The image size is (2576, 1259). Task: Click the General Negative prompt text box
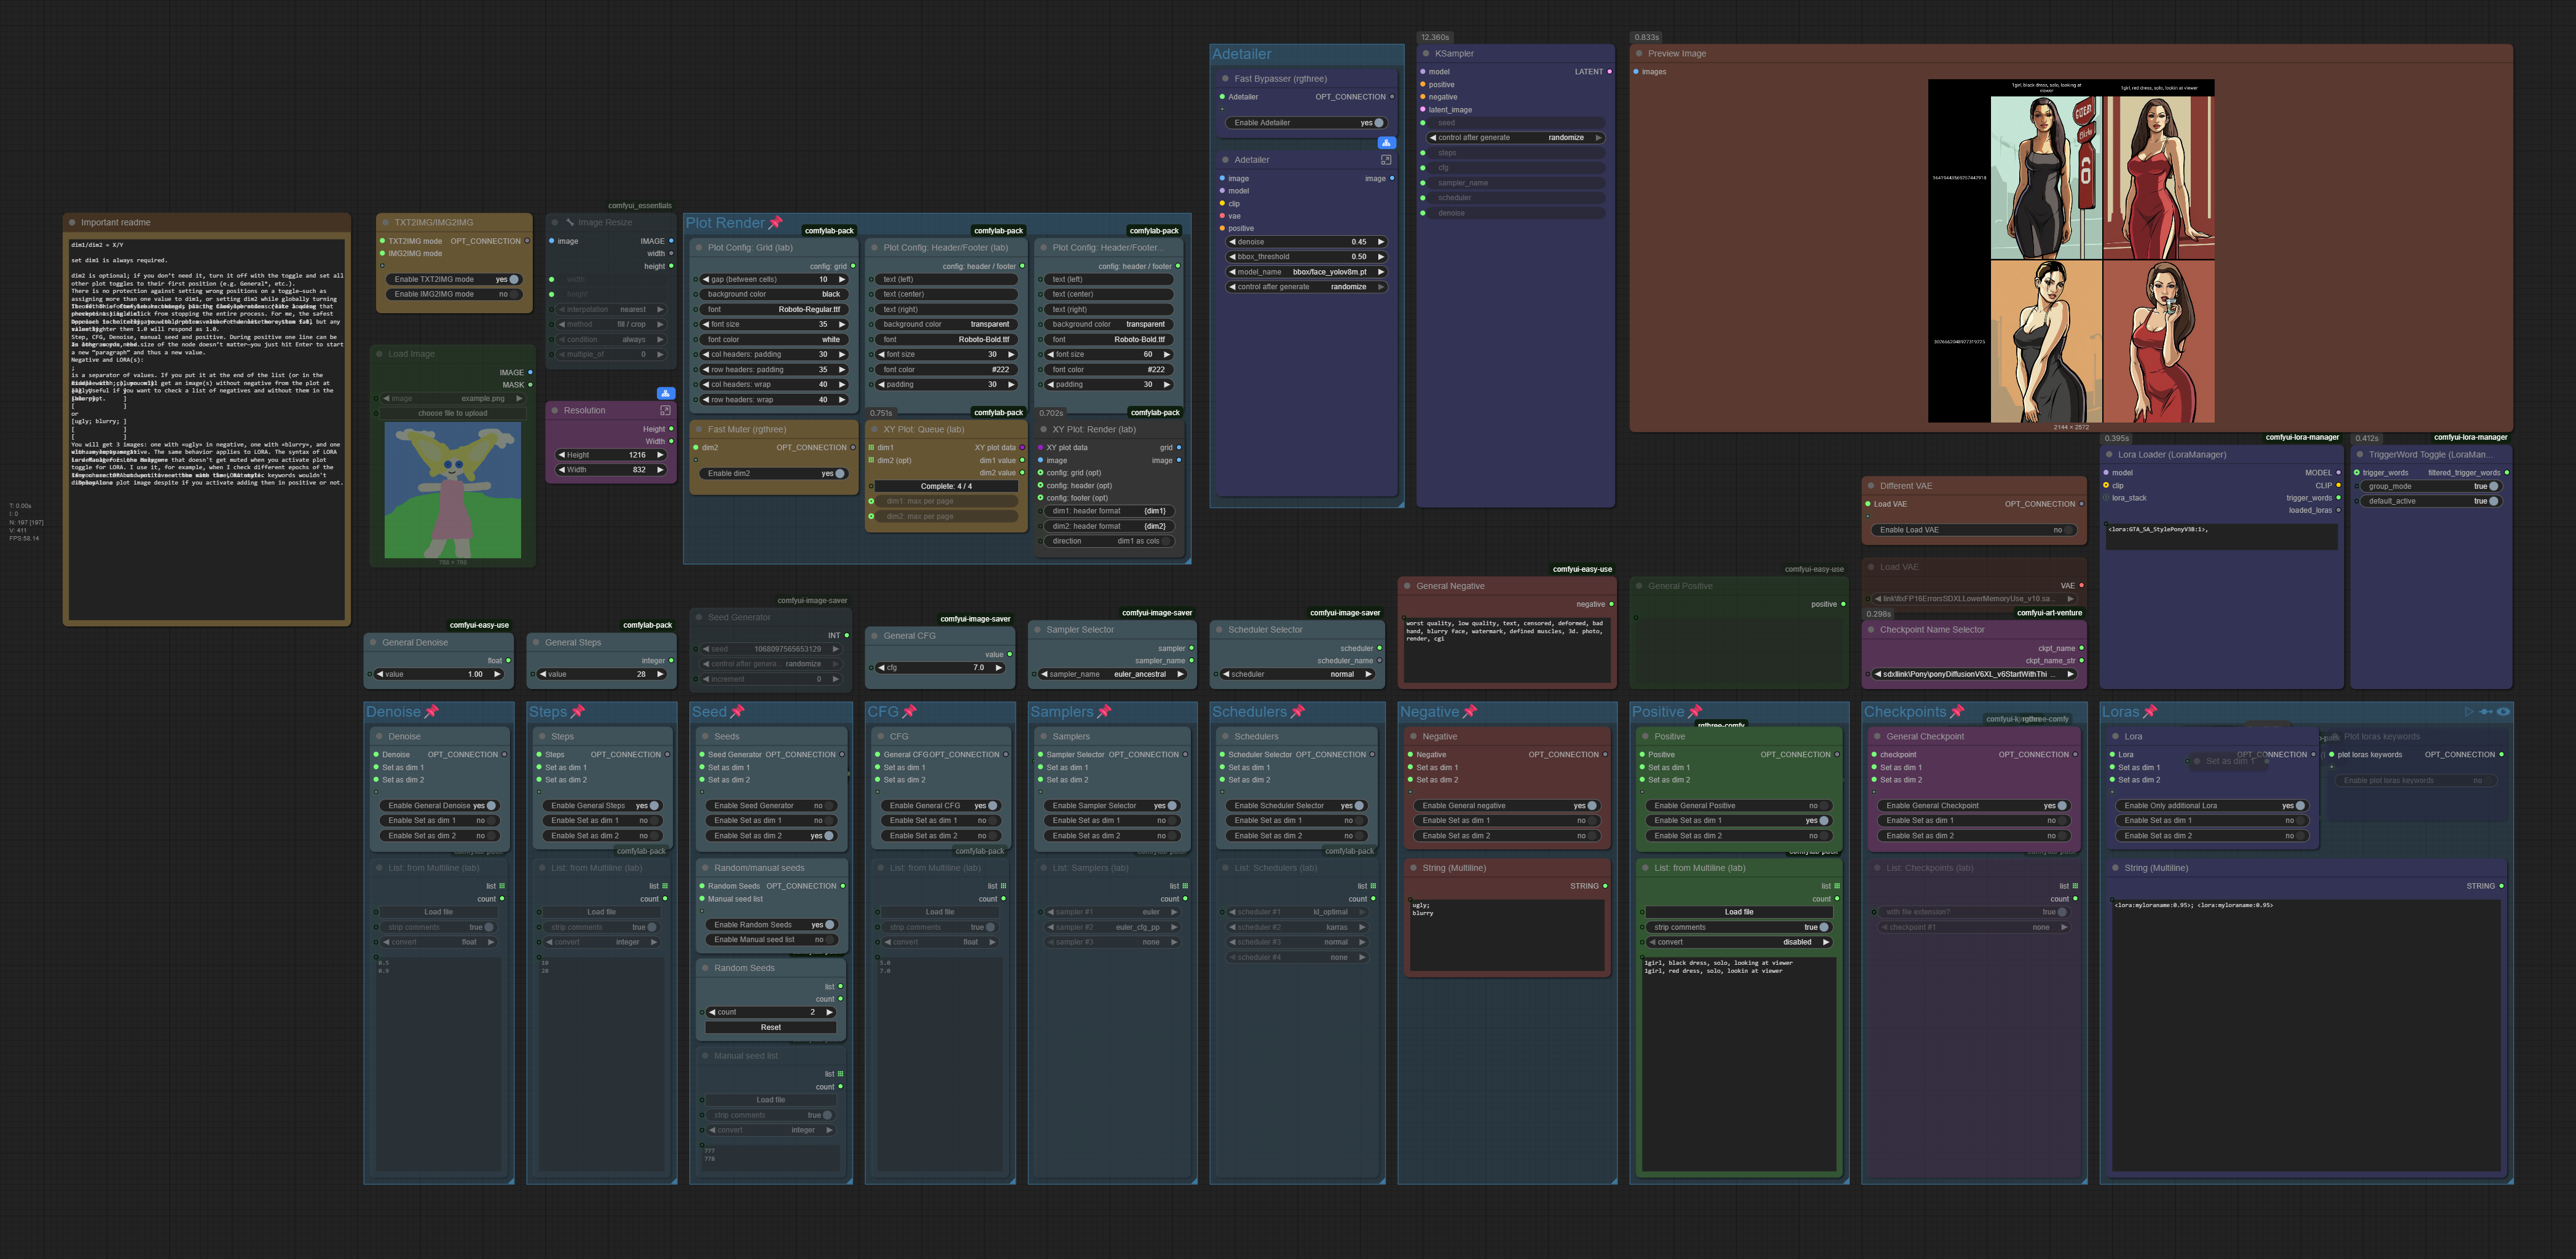coord(1508,650)
